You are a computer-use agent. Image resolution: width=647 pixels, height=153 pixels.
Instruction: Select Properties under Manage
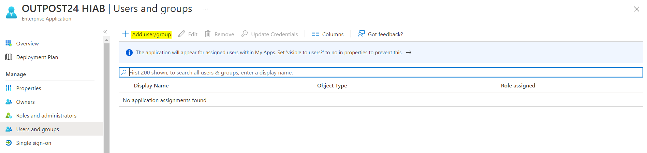(x=29, y=88)
